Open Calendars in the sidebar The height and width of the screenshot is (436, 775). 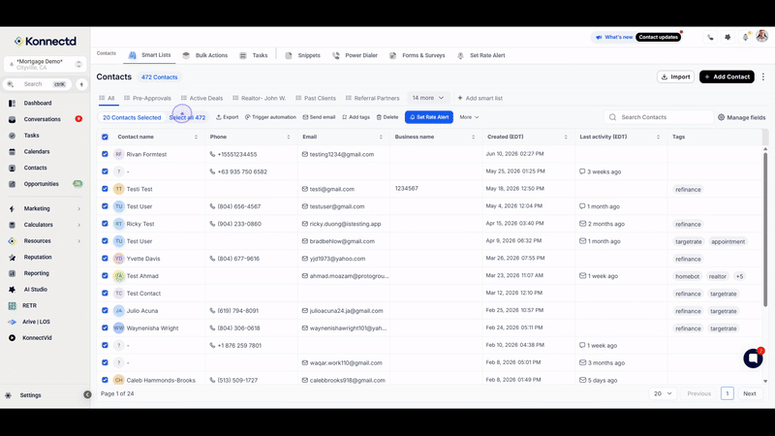[37, 152]
